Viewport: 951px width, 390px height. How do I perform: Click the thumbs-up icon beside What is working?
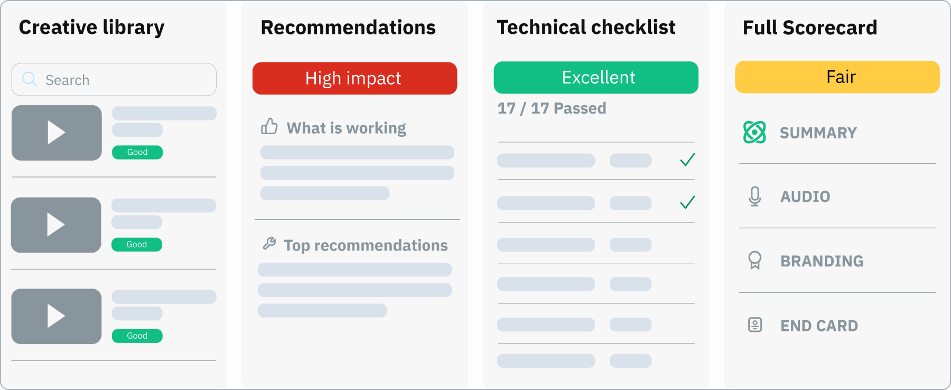[269, 126]
